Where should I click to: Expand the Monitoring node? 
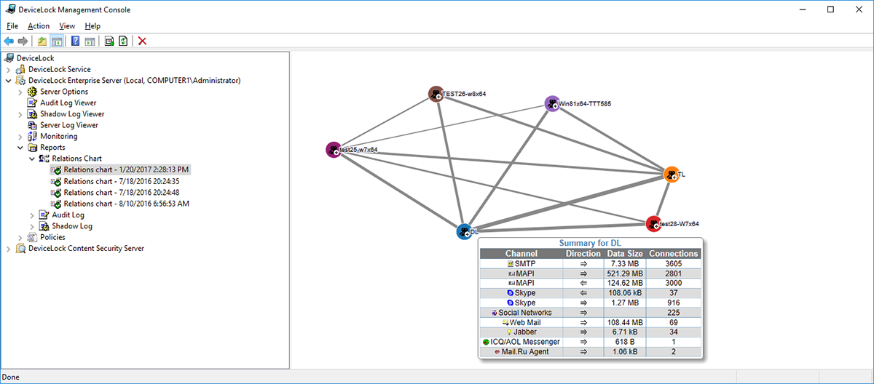(20, 136)
